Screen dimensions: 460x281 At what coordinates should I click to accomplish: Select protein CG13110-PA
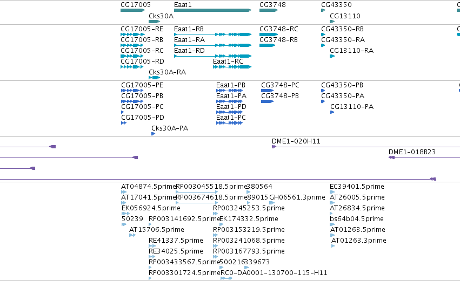click(332, 112)
